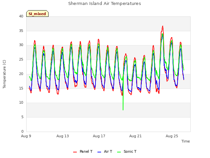Toggle the Panel T legend entry
This screenshot has height=158, width=210.
(83, 151)
